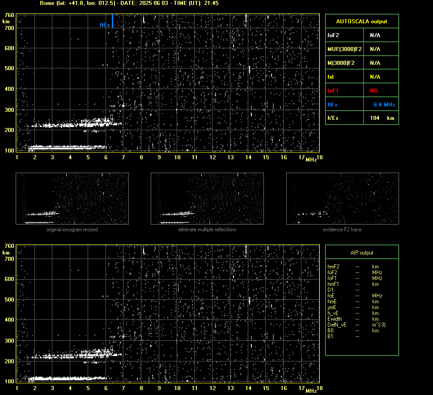Click the foF2 row in AUTOSCALA table
433x395 pixels.
pos(362,35)
